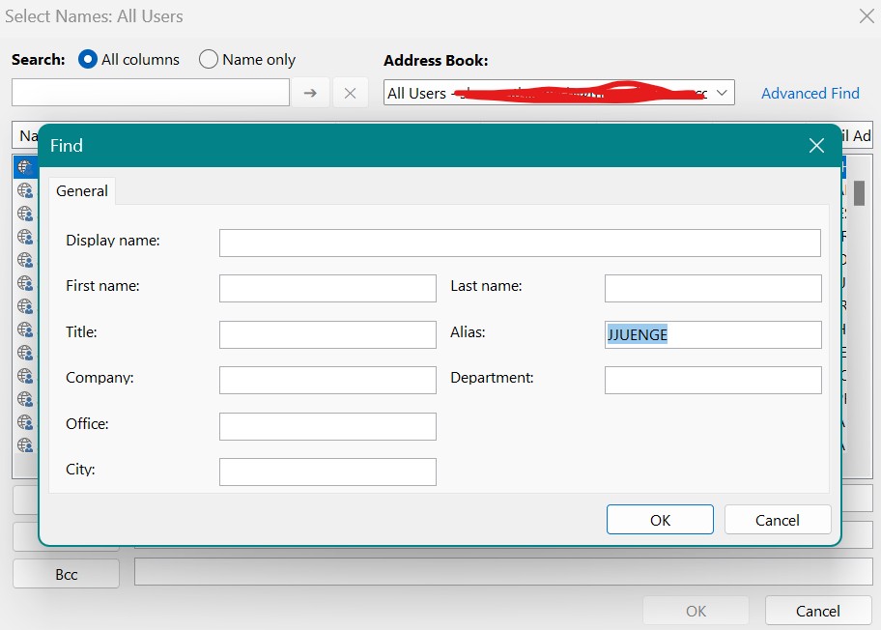Click the Bcc button
881x630 pixels.
[67, 574]
